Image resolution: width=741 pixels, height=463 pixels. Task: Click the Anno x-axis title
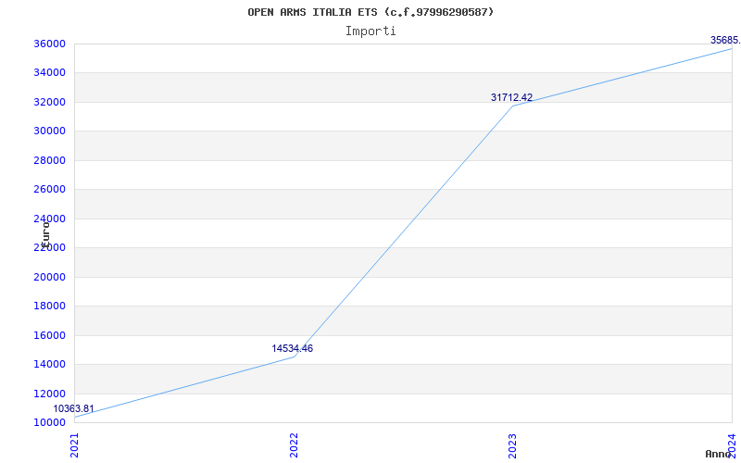[719, 454]
